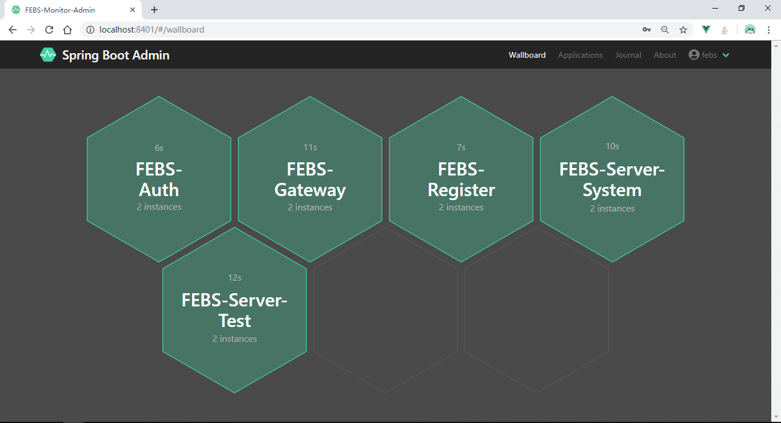Open the Chrome profile avatar

[x=750, y=30]
